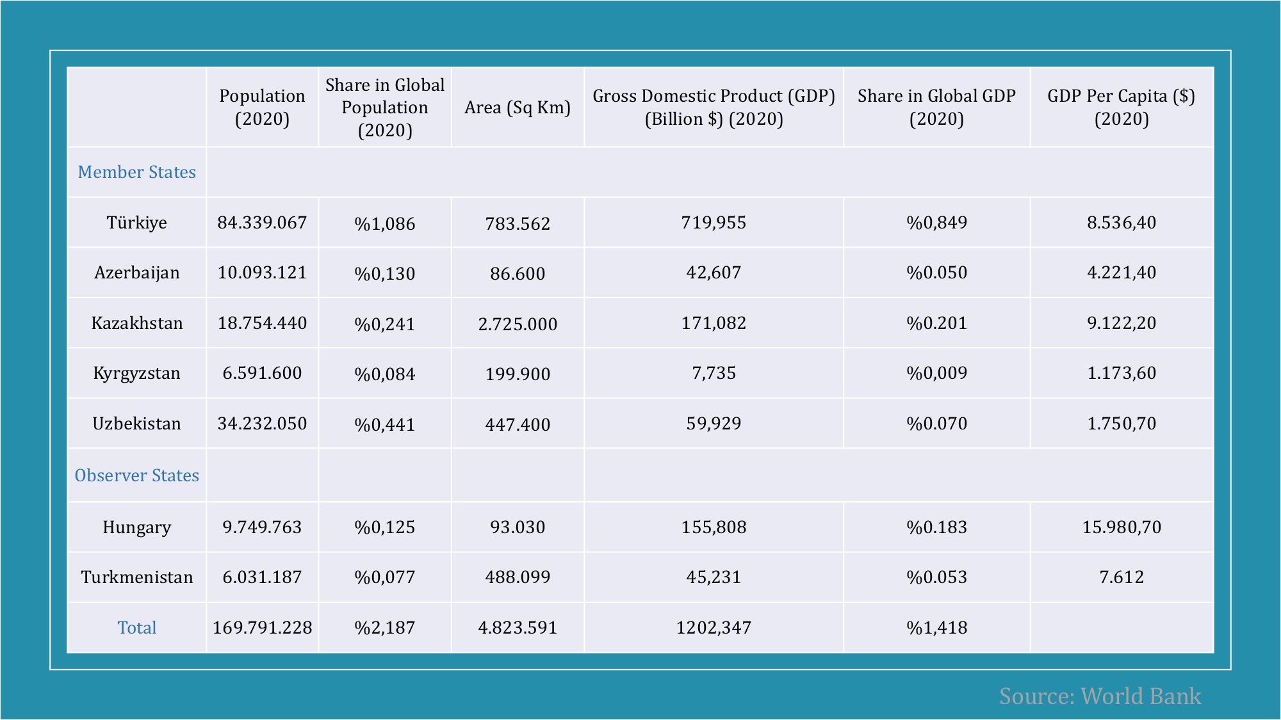The image size is (1281, 720).
Task: Click Hungary's GDP per capita 15.980,70
Action: (x=1121, y=527)
